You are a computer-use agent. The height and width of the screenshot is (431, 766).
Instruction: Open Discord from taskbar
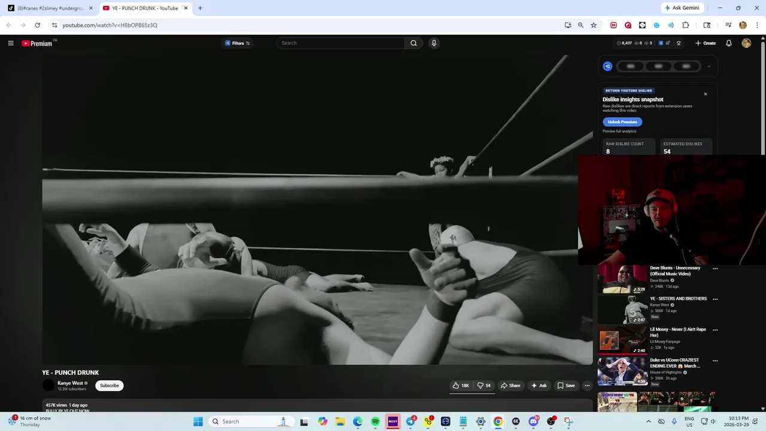[533, 421]
